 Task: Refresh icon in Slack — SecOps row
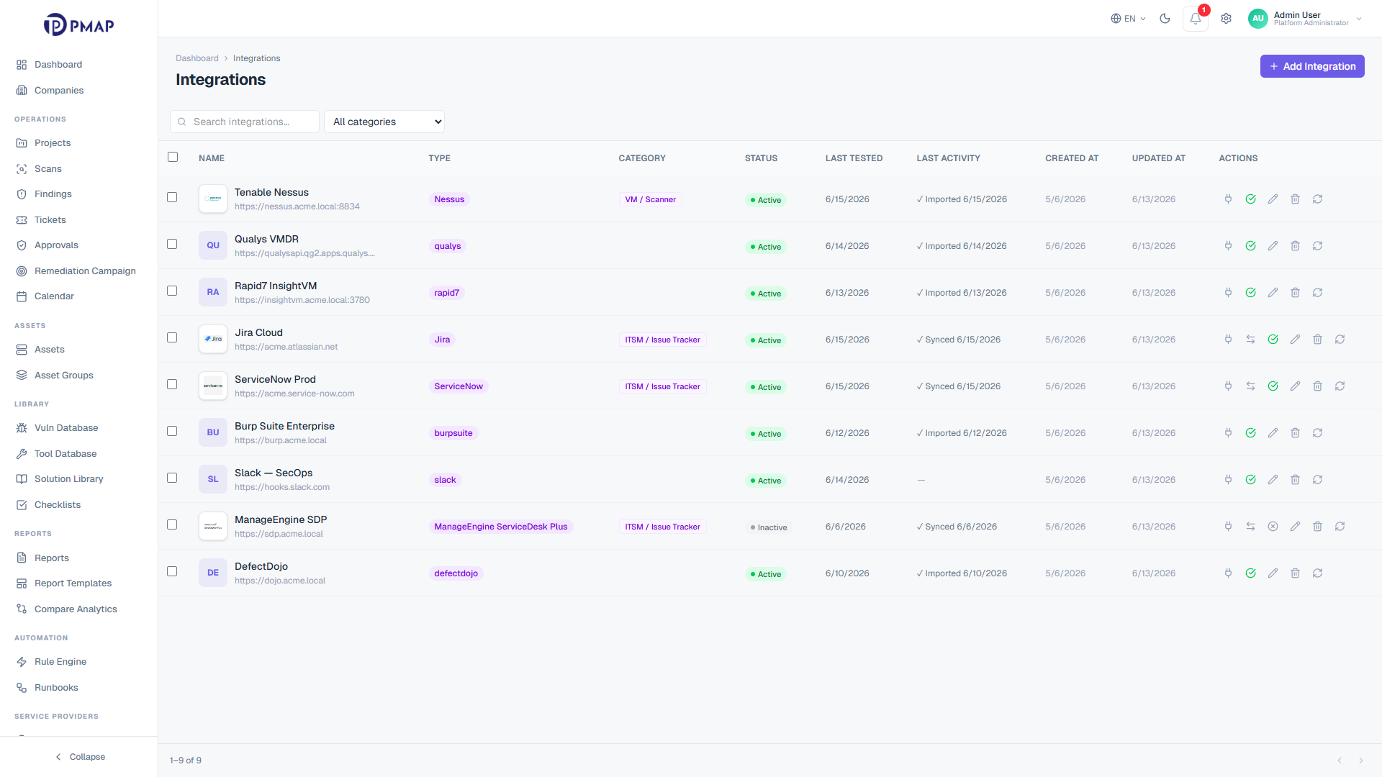point(1317,480)
